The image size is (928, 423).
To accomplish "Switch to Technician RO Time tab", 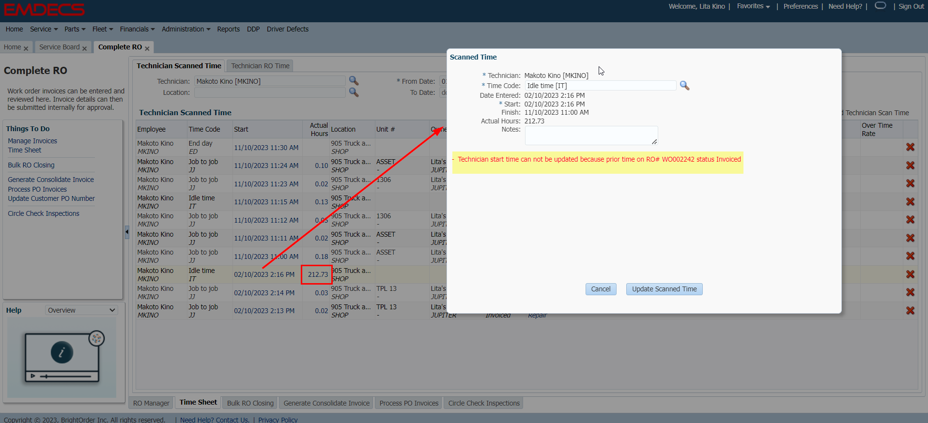I will [x=260, y=66].
